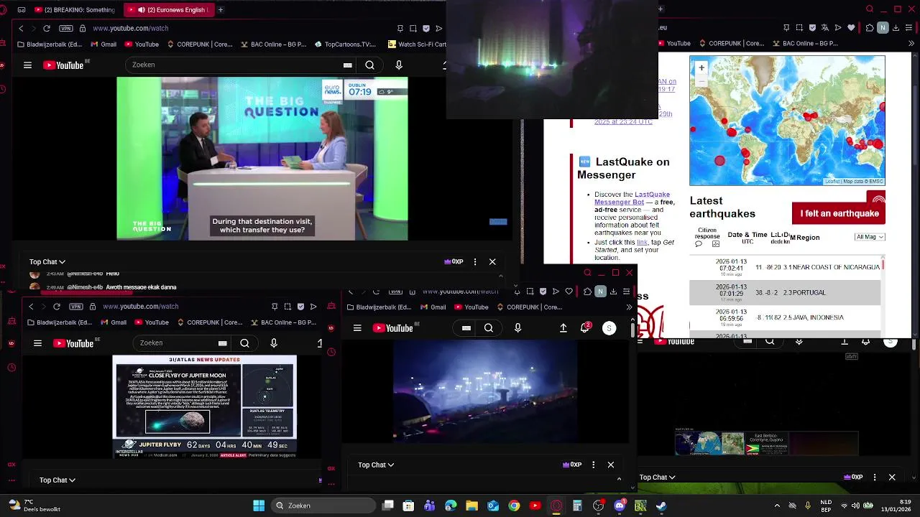Open Watch Sci-Fi bookmark in the Euronews window
The width and height of the screenshot is (920, 517).
pyautogui.click(x=416, y=44)
